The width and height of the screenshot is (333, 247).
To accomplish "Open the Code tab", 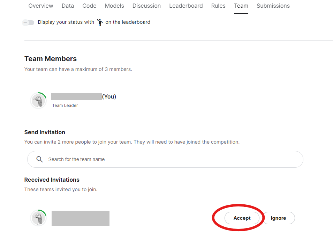I will (x=89, y=6).
